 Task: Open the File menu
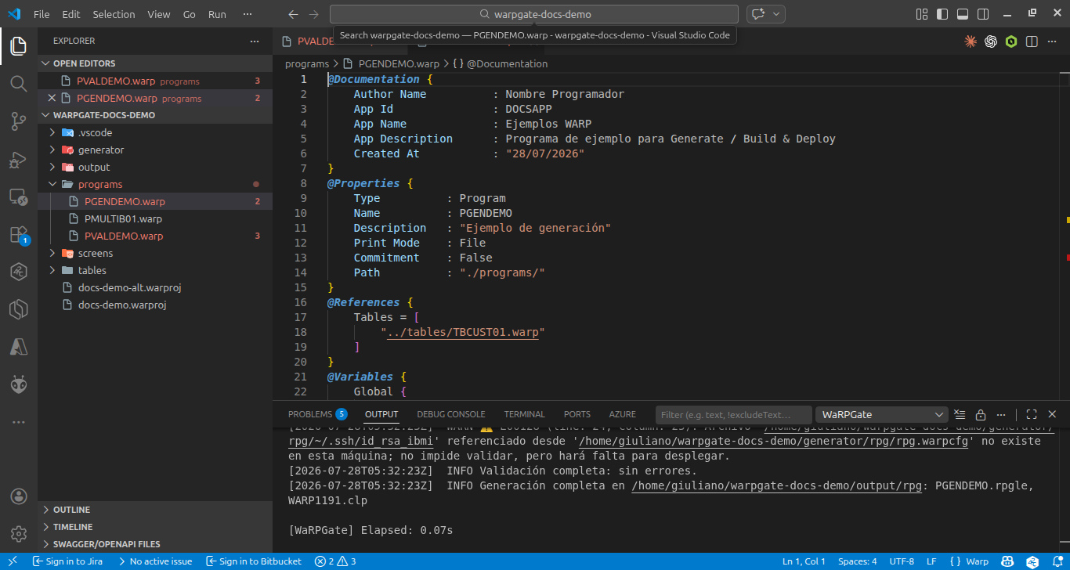pyautogui.click(x=42, y=14)
